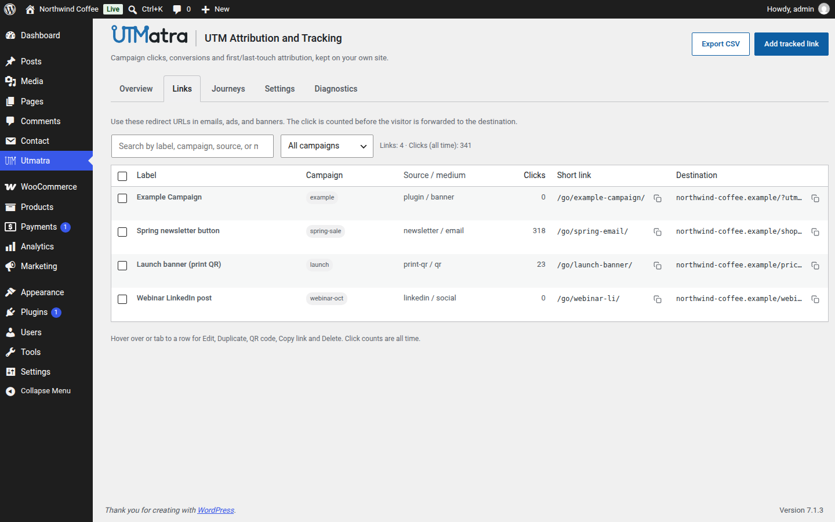The width and height of the screenshot is (835, 522).
Task: Add new content via New in the admin bar
Action: [215, 9]
